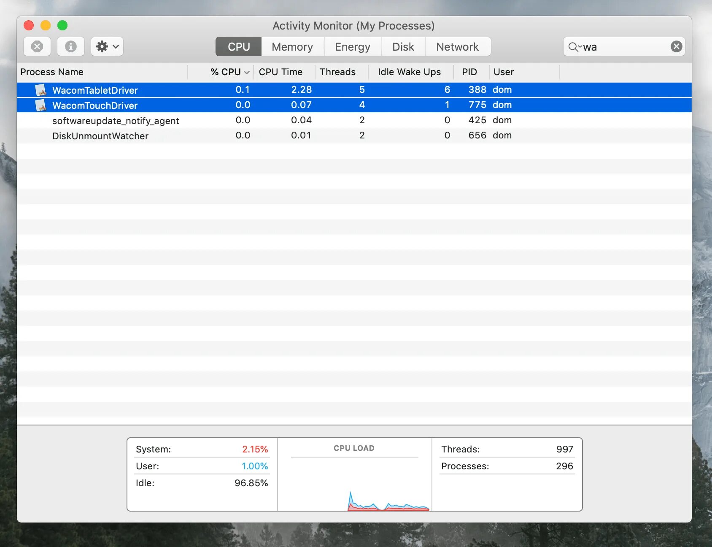Click the WacomTouchDriver app icon
The width and height of the screenshot is (712, 547).
click(41, 105)
